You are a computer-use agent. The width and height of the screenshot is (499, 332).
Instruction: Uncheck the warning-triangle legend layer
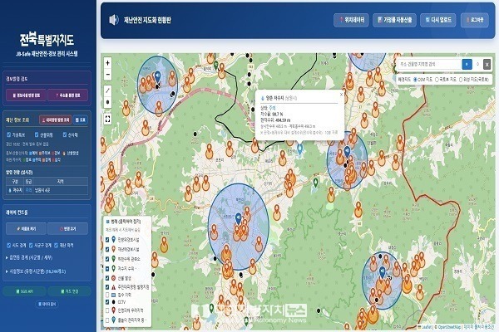(107, 287)
